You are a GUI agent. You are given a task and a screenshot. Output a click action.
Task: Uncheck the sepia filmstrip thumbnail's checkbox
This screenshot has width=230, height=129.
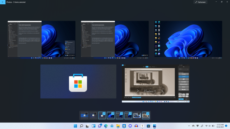click(x=148, y=114)
